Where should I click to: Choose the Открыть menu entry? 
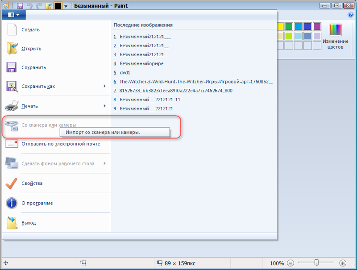pyautogui.click(x=56, y=49)
